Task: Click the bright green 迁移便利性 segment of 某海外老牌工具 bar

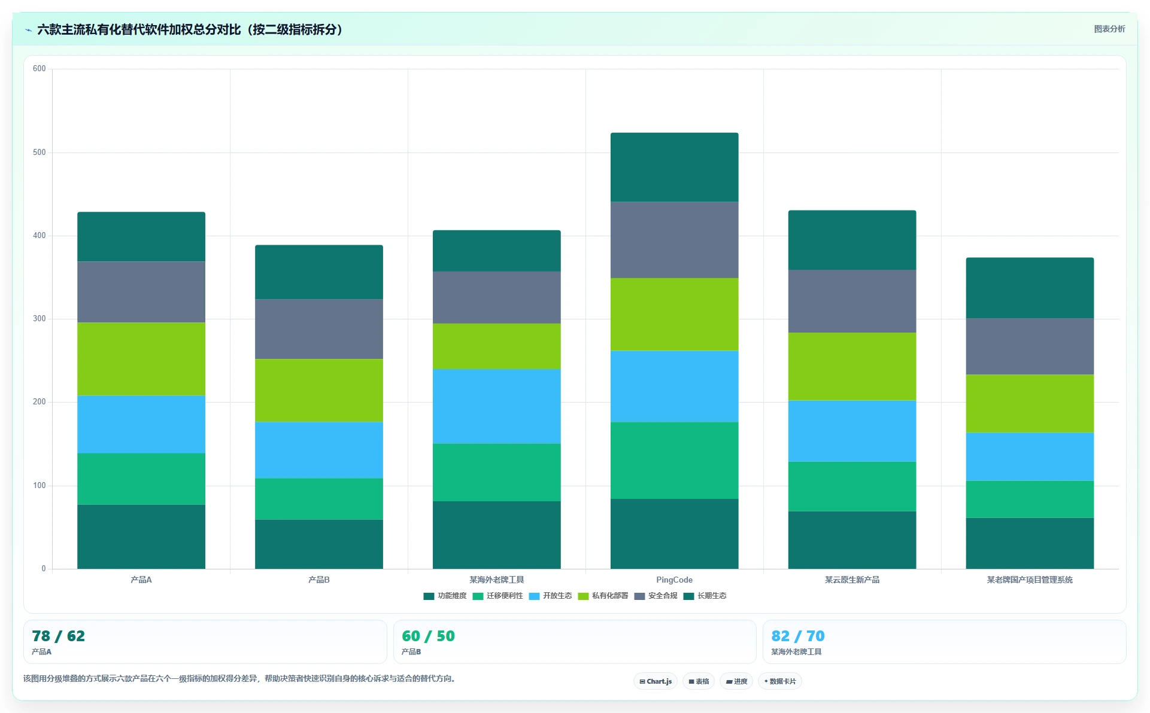Action: point(497,473)
